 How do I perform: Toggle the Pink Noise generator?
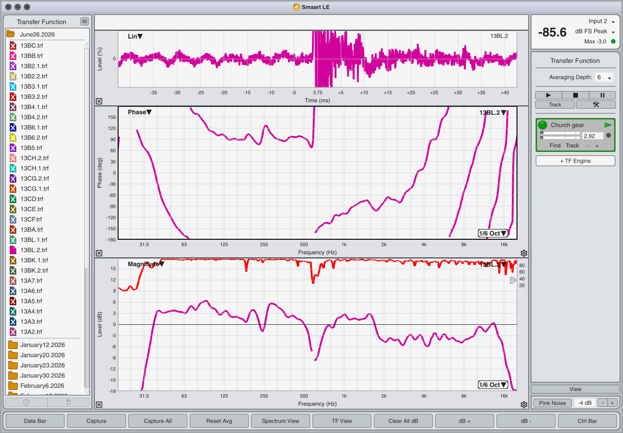pos(552,403)
